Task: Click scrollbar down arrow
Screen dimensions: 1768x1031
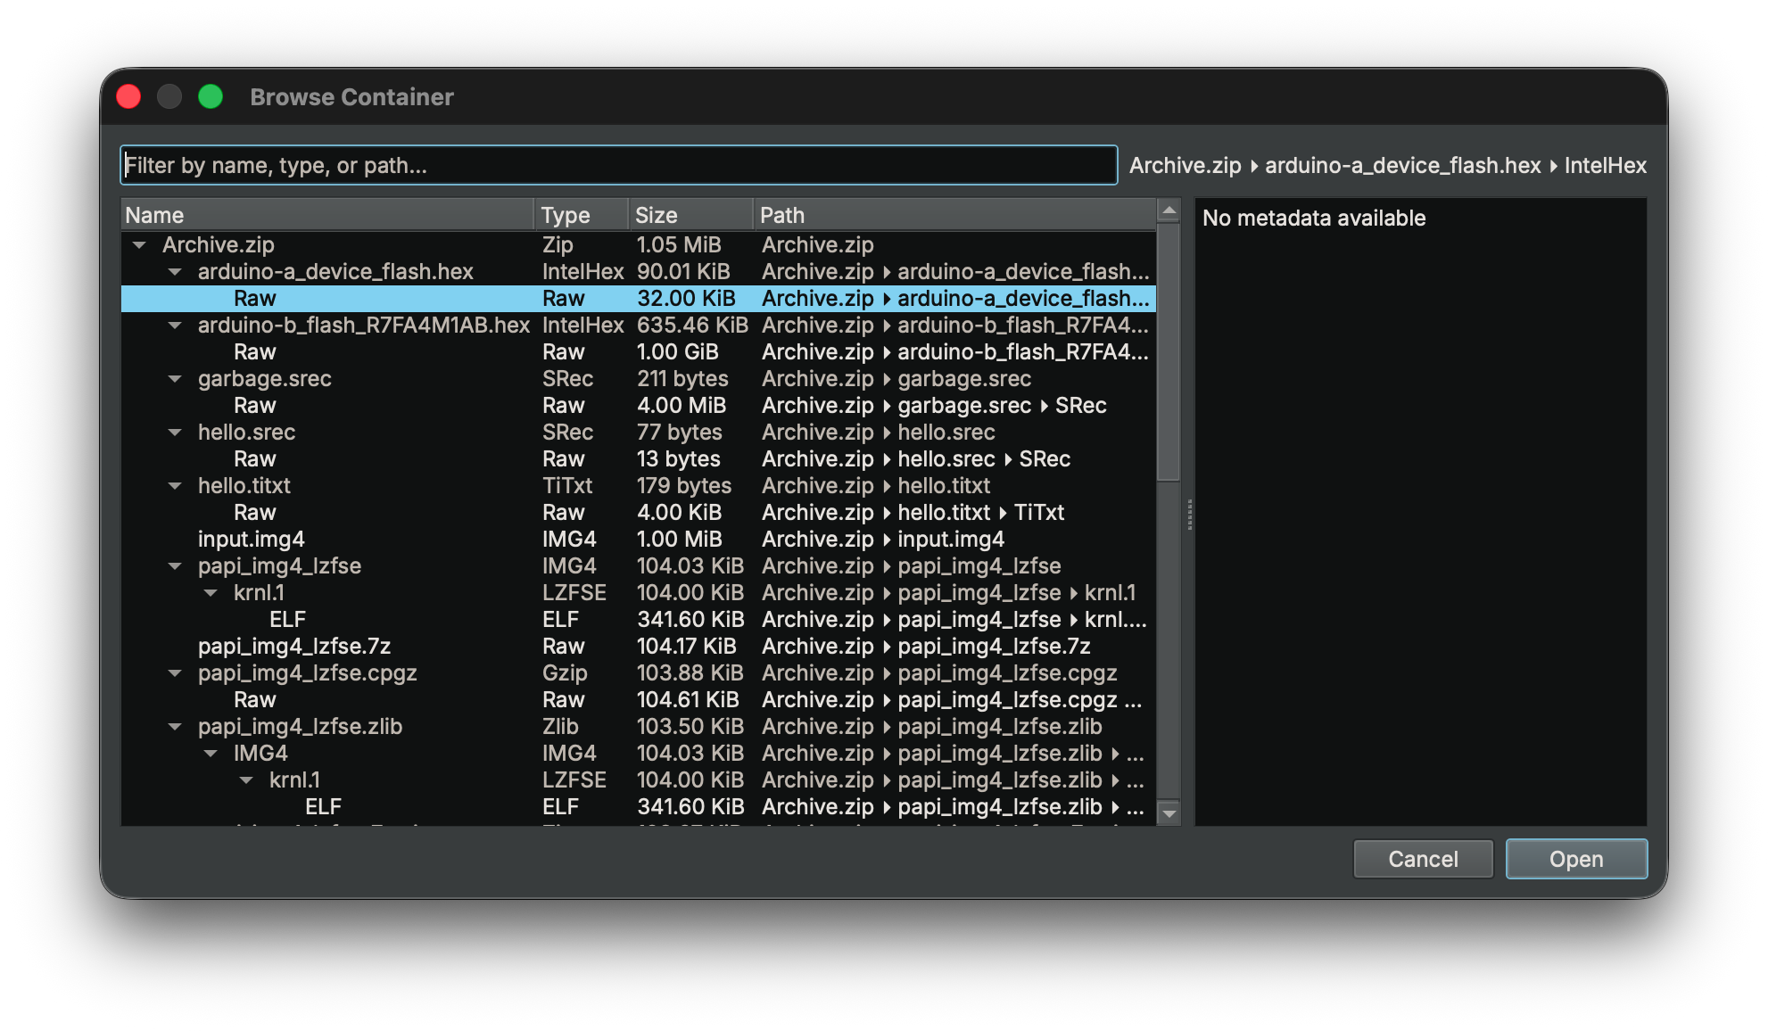Action: click(x=1169, y=813)
